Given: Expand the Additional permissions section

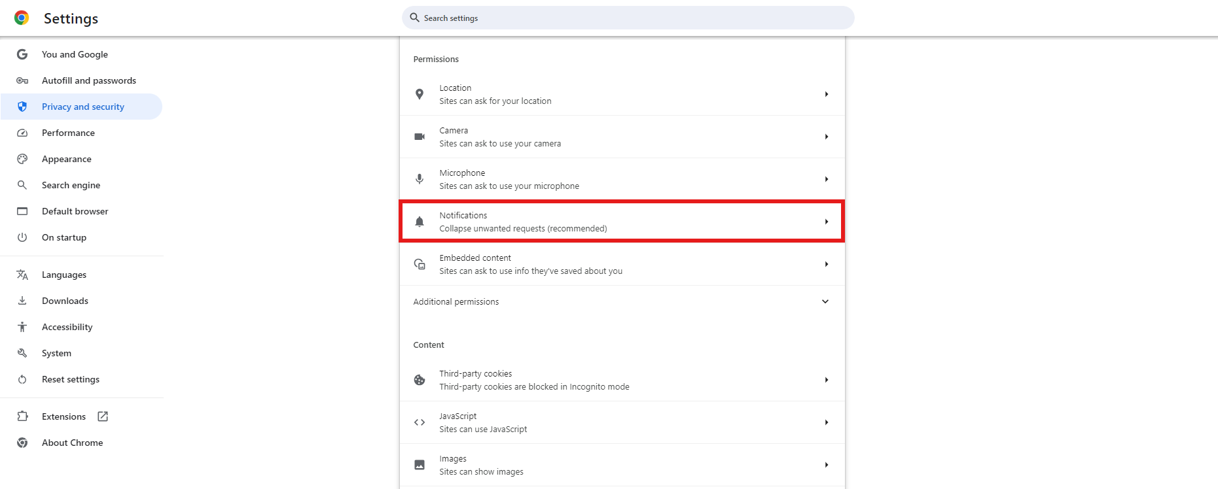Looking at the screenshot, I should click(825, 301).
